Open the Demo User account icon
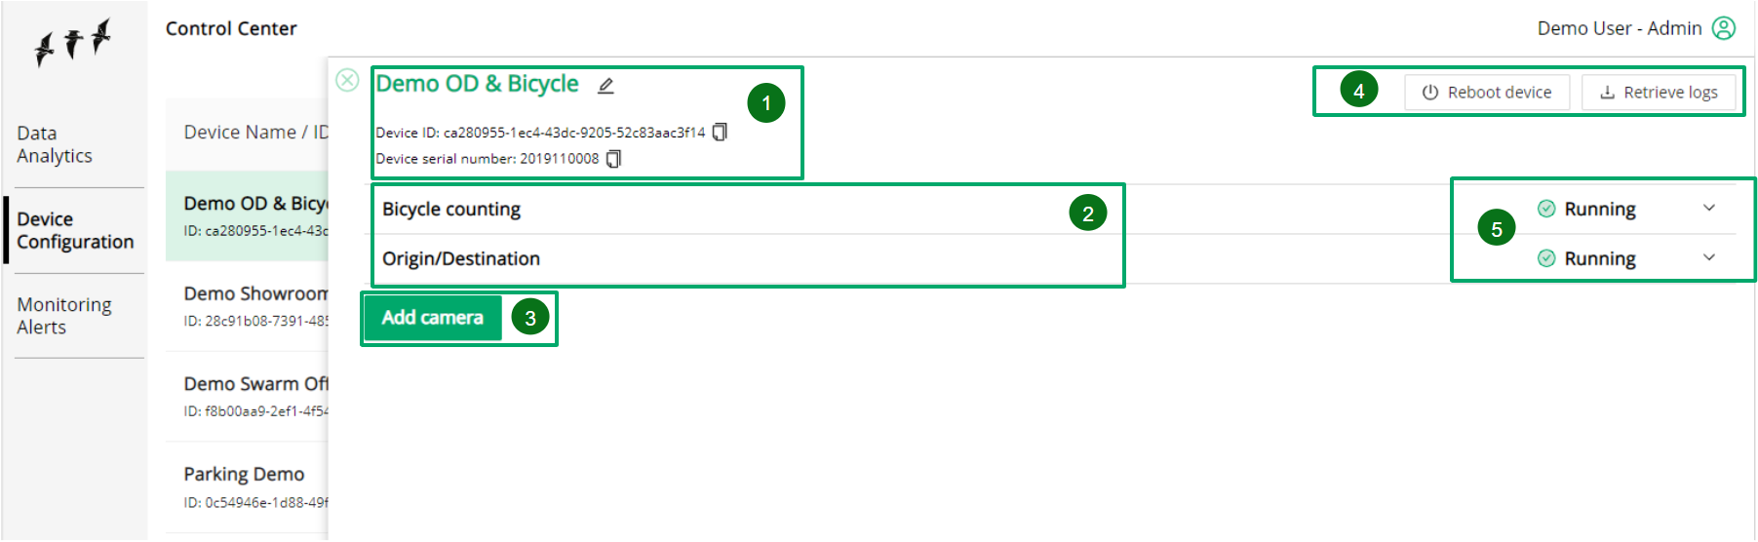 tap(1724, 28)
